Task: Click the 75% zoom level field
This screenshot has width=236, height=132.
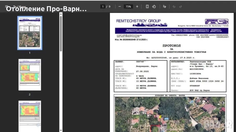Action: [128, 6]
